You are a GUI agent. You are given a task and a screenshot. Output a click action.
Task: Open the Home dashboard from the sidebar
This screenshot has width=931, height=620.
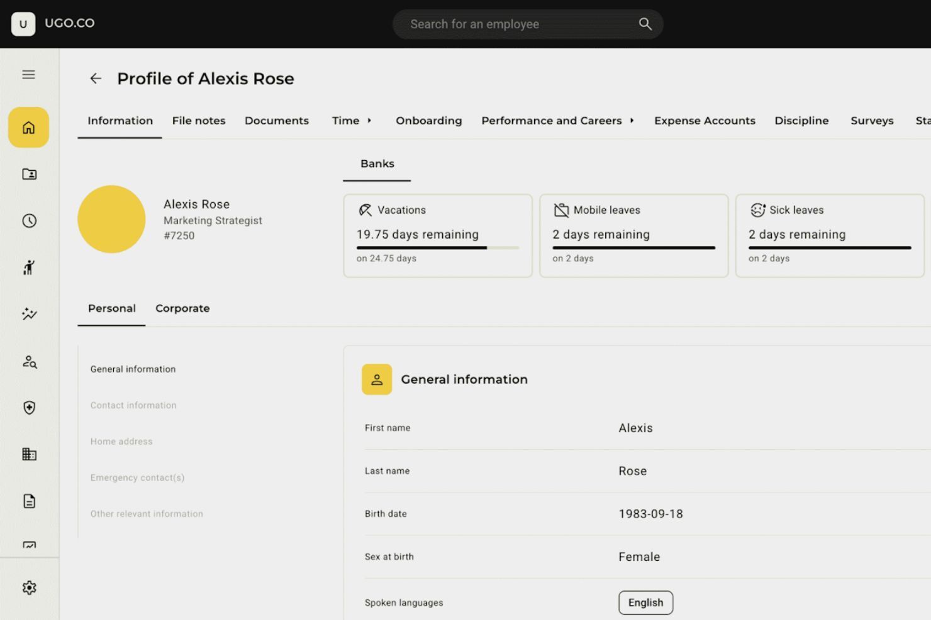pyautogui.click(x=28, y=127)
